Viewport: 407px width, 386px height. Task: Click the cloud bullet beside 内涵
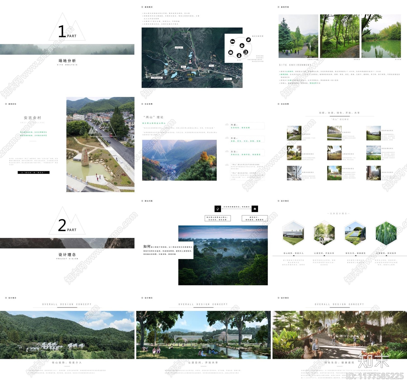click(227, 124)
